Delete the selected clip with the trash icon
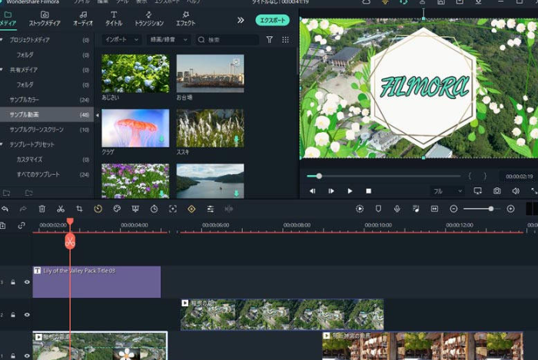 tap(42, 209)
